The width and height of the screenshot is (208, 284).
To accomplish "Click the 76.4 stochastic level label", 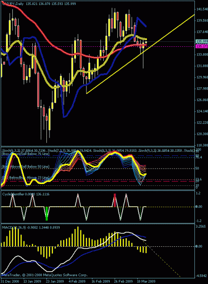I will [x=199, y=157].
